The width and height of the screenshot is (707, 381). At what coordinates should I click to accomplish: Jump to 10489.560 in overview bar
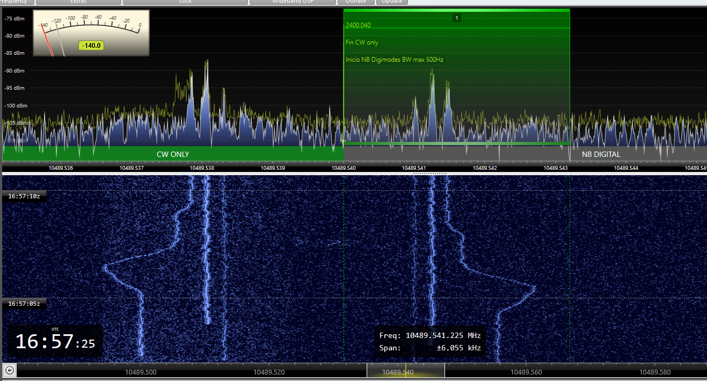tap(526, 372)
